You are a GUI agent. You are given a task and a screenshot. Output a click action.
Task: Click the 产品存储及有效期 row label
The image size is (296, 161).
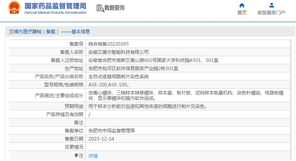click(x=65, y=115)
